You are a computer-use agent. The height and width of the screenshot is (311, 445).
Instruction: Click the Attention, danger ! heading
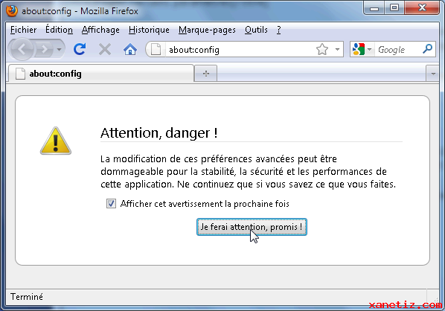[159, 132]
